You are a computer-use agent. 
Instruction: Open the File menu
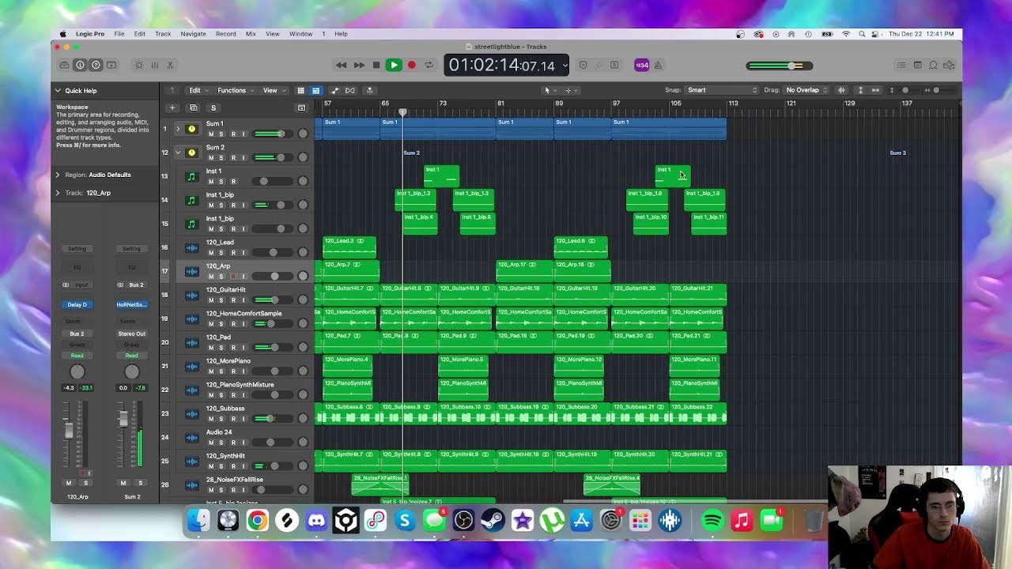(119, 34)
